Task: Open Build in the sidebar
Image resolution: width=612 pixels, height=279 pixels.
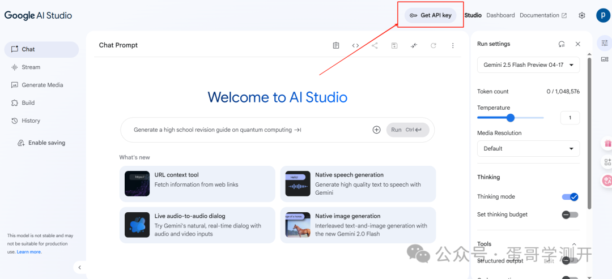Action: pyautogui.click(x=41, y=103)
